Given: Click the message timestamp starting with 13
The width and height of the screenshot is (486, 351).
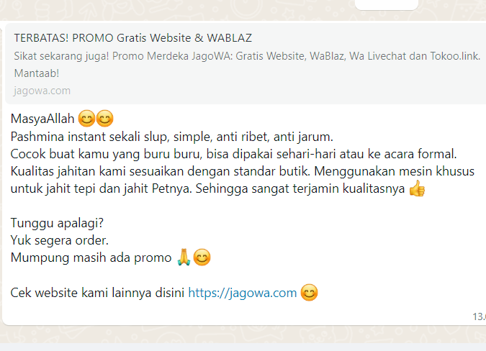Looking at the screenshot, I should [x=480, y=316].
